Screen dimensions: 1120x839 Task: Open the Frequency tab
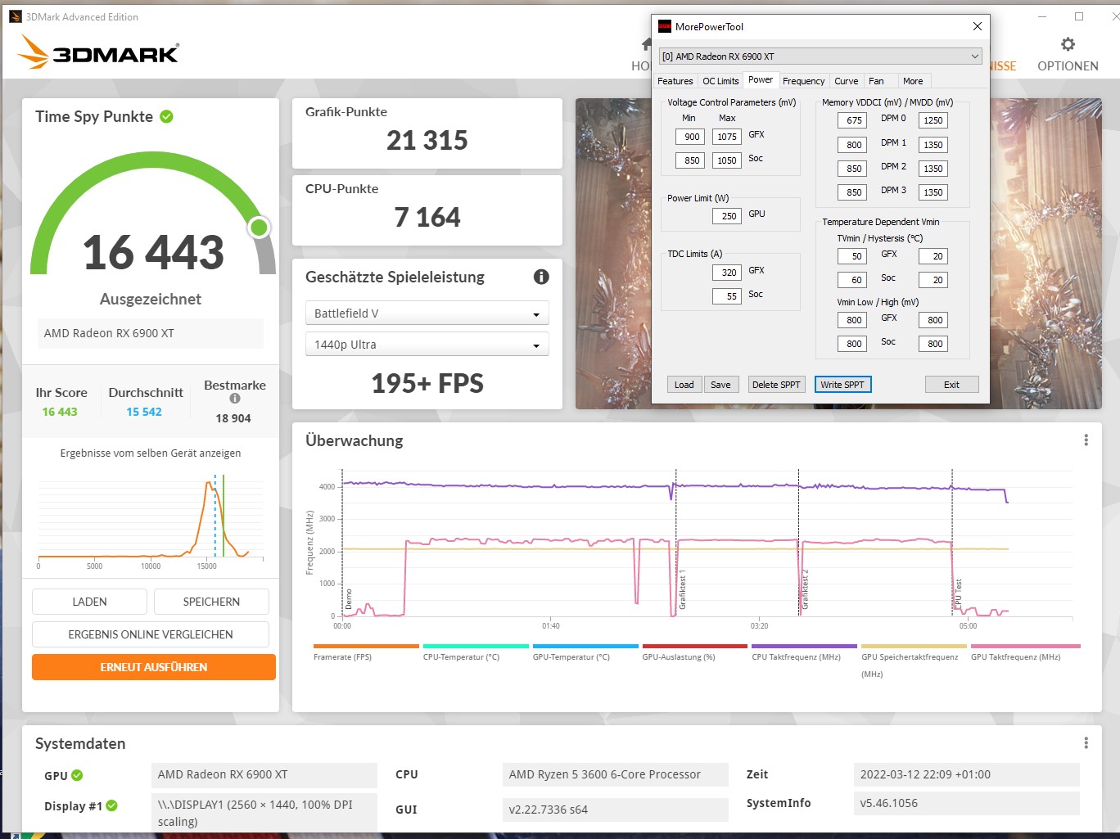(x=803, y=81)
